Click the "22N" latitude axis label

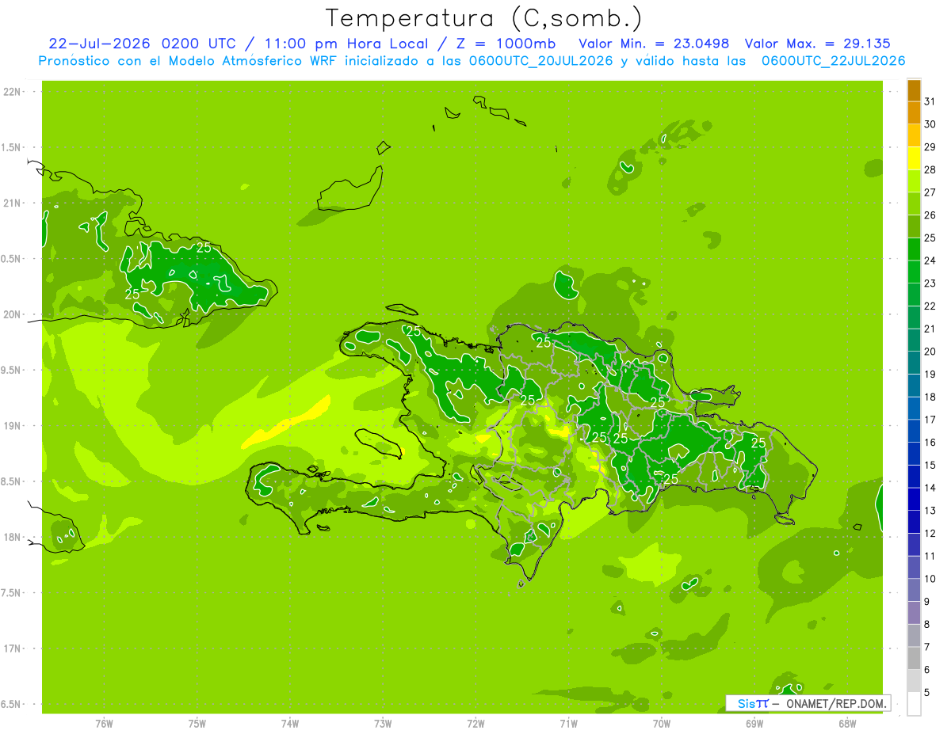click(13, 92)
